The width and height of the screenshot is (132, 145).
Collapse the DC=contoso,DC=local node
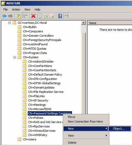[9, 23]
